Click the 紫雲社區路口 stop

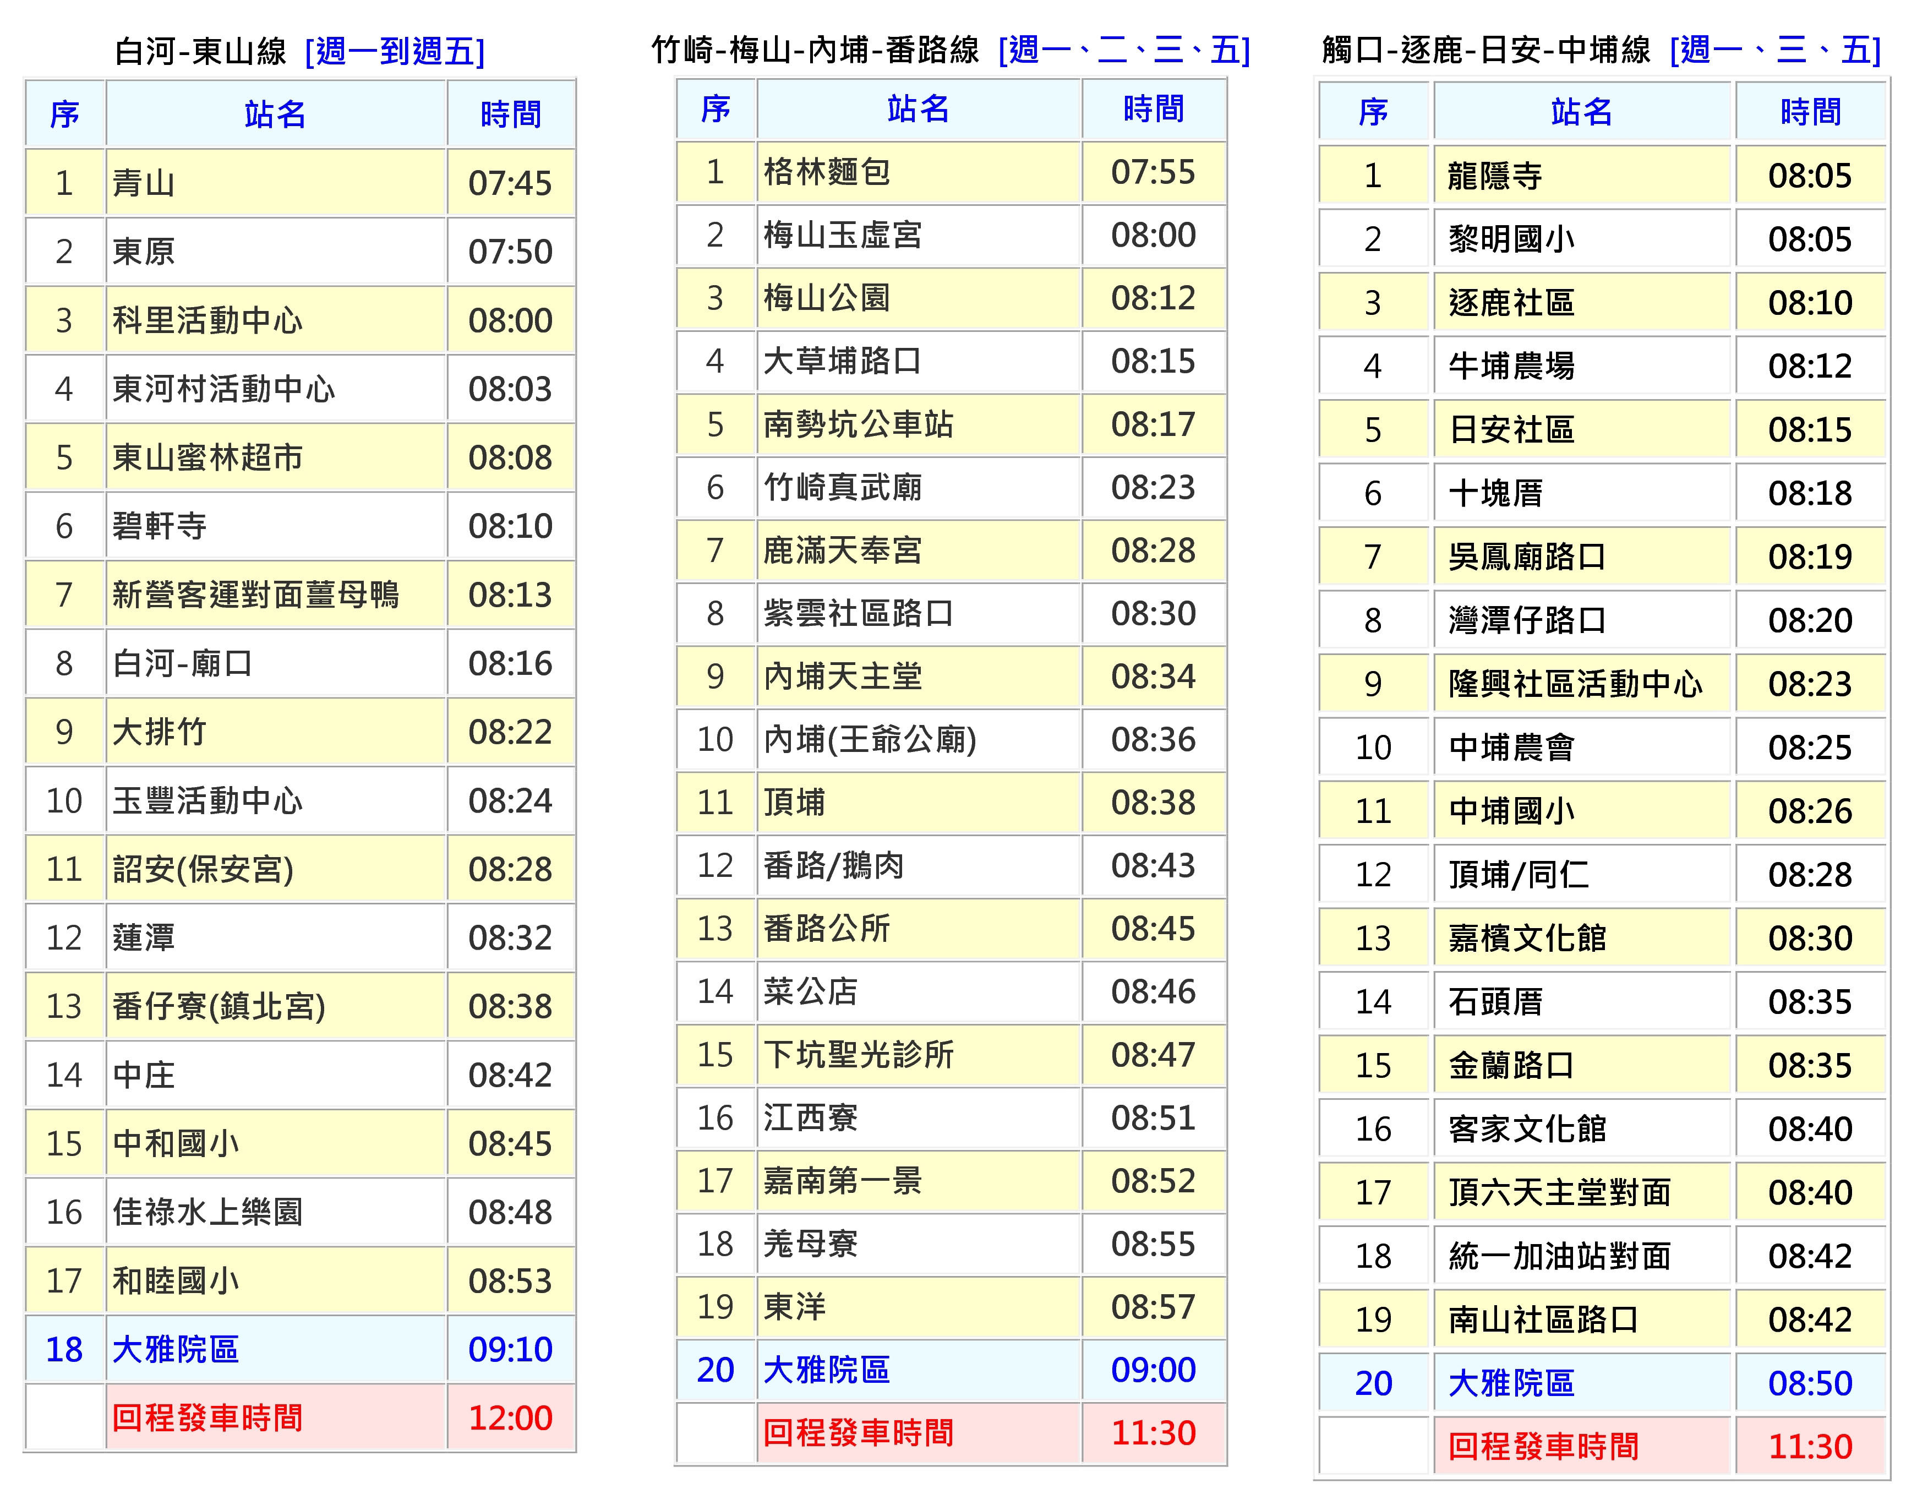coord(858,613)
